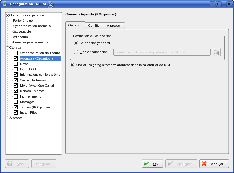The height and width of the screenshot is (173, 234).
Task: Uncheck the KNotes / Mémos checkbox
Action: [x=16, y=91]
